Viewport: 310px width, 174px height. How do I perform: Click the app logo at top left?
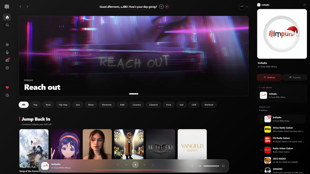[x=7, y=6]
